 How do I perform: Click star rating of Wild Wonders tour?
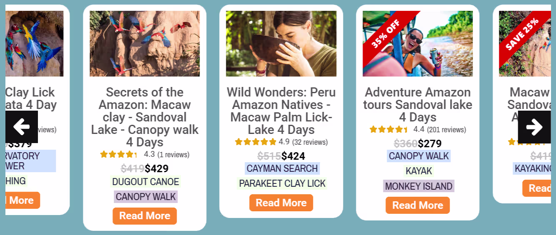click(x=255, y=142)
